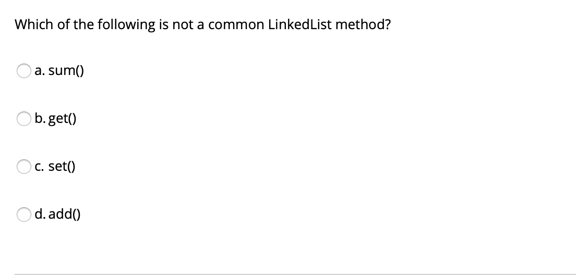Click the word 'LinkedList' in the question

300,24
